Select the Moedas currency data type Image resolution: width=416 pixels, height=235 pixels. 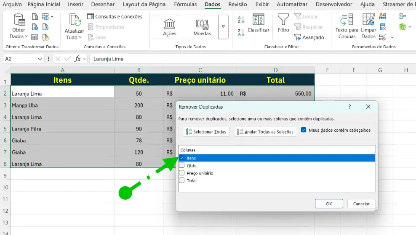pos(202,27)
